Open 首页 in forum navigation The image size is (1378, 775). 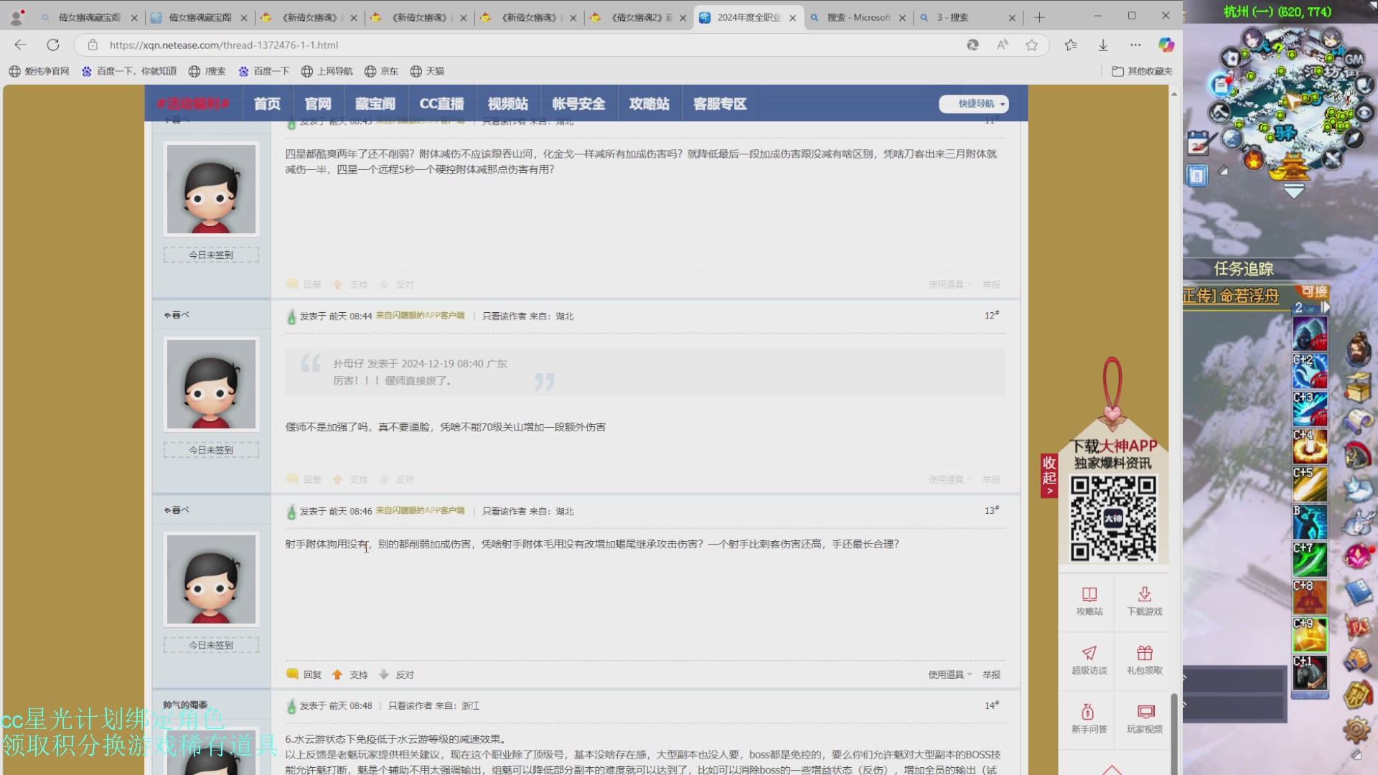267,104
